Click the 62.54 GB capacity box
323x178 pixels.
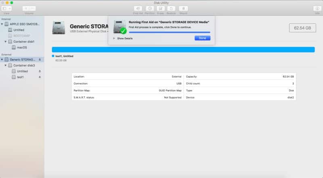[302, 28]
